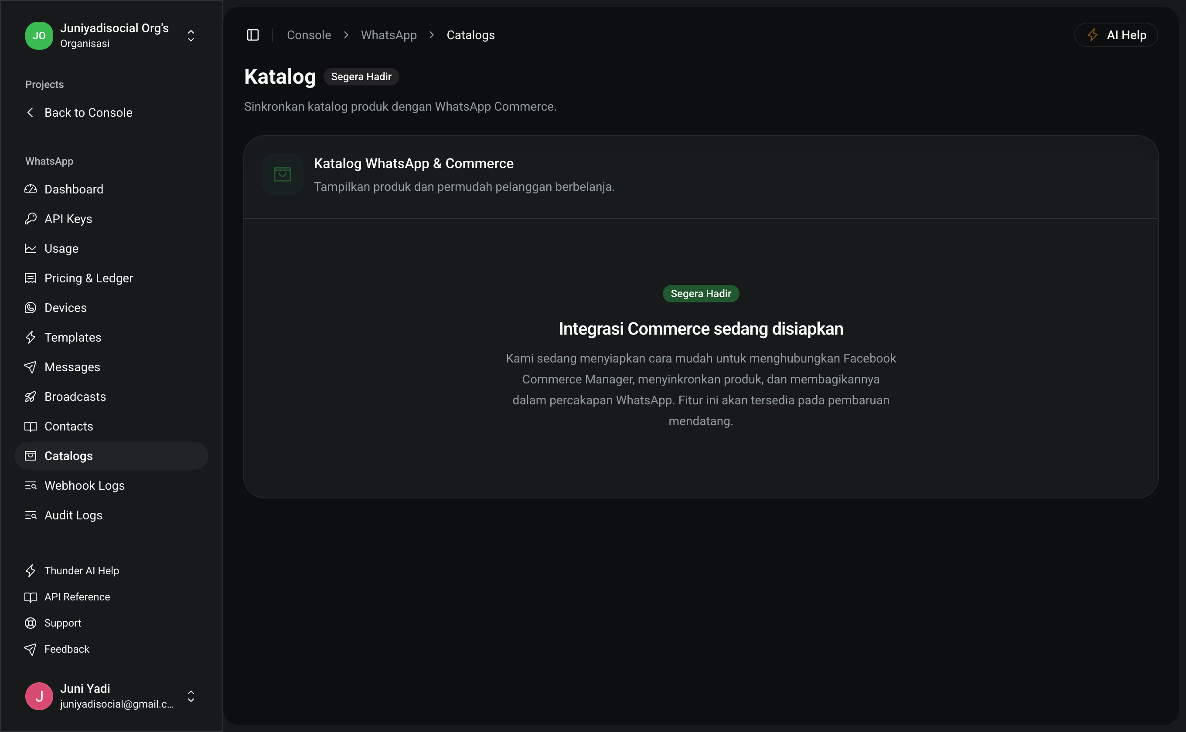1186x732 pixels.
Task: Open the Dashboard menu item
Action: tap(112, 189)
